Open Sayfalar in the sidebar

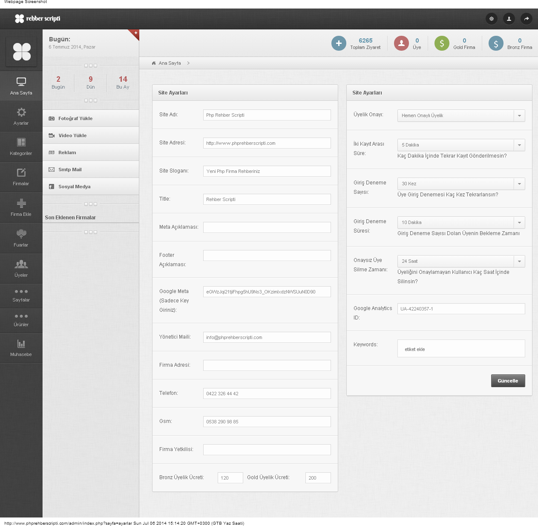point(21,296)
